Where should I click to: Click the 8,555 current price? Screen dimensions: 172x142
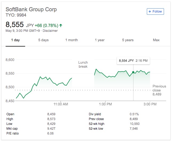coord(15,25)
